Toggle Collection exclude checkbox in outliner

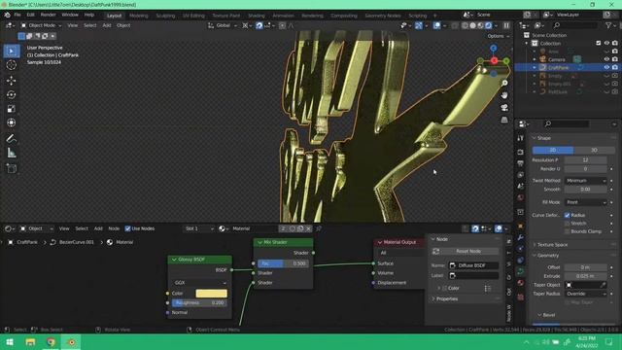point(599,43)
